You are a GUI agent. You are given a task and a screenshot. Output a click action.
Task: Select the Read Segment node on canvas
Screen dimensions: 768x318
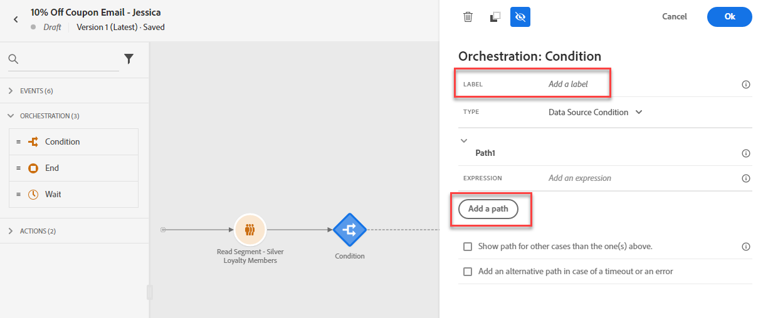click(250, 230)
